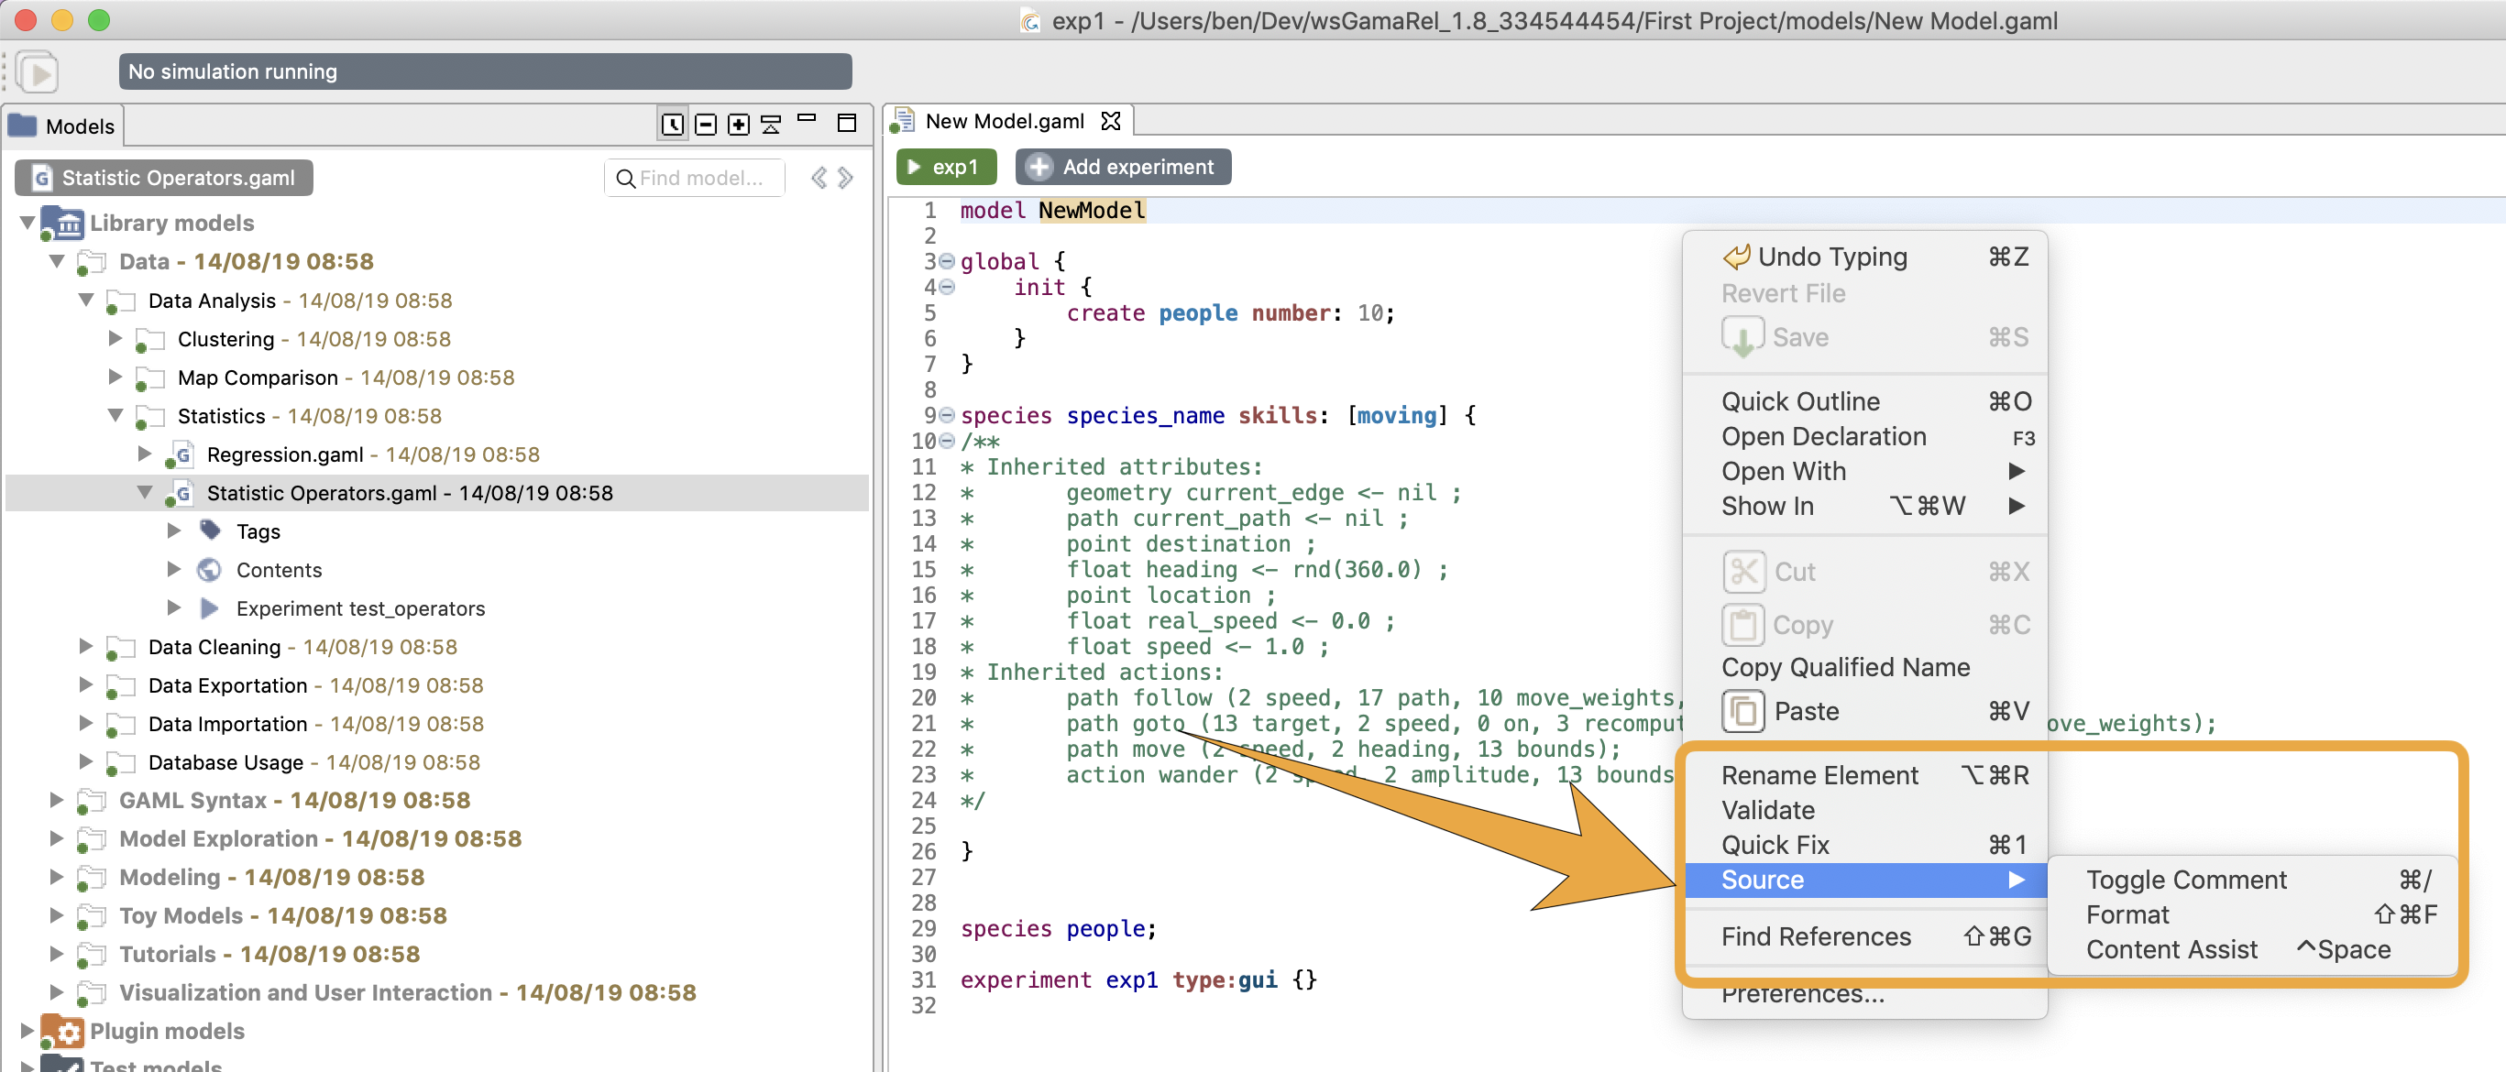The image size is (2506, 1072).
Task: Fold the species block at line 9
Action: click(947, 415)
